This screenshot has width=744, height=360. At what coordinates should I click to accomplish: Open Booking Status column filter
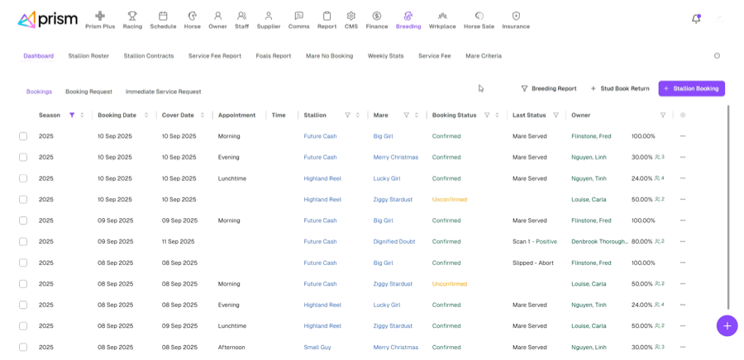(x=486, y=115)
